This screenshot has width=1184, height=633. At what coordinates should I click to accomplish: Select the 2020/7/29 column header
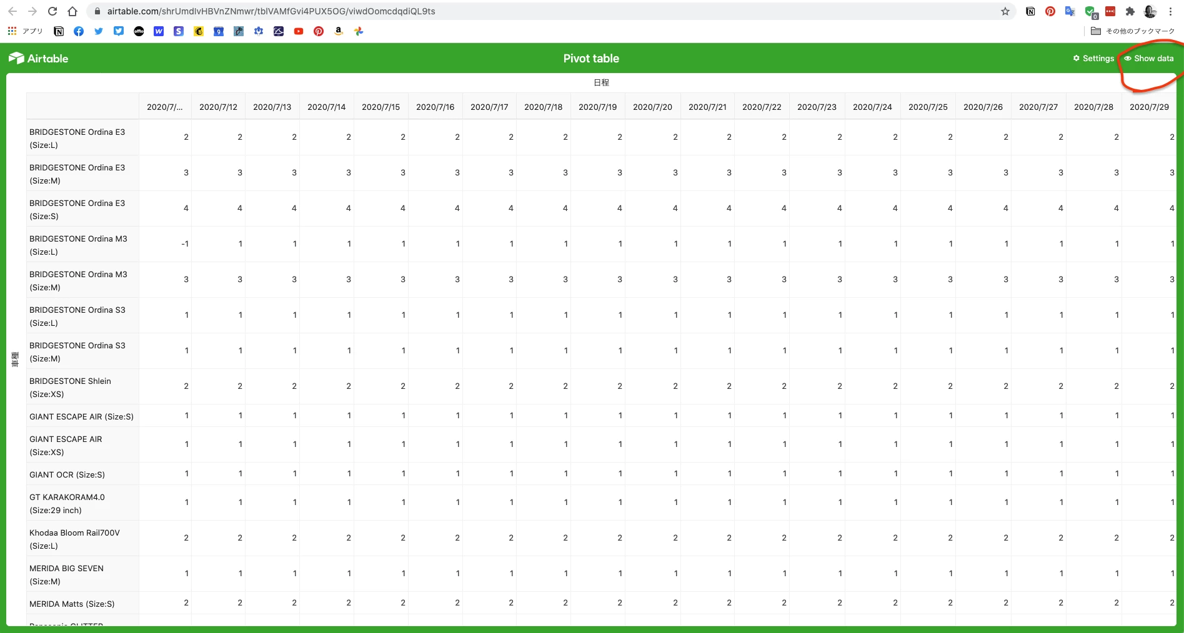pos(1149,107)
